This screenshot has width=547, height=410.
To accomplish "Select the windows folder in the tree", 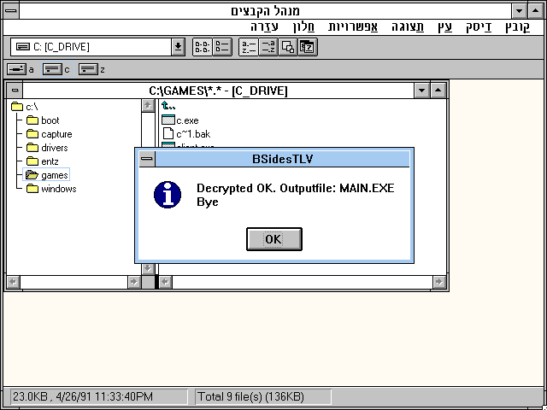I will click(58, 189).
